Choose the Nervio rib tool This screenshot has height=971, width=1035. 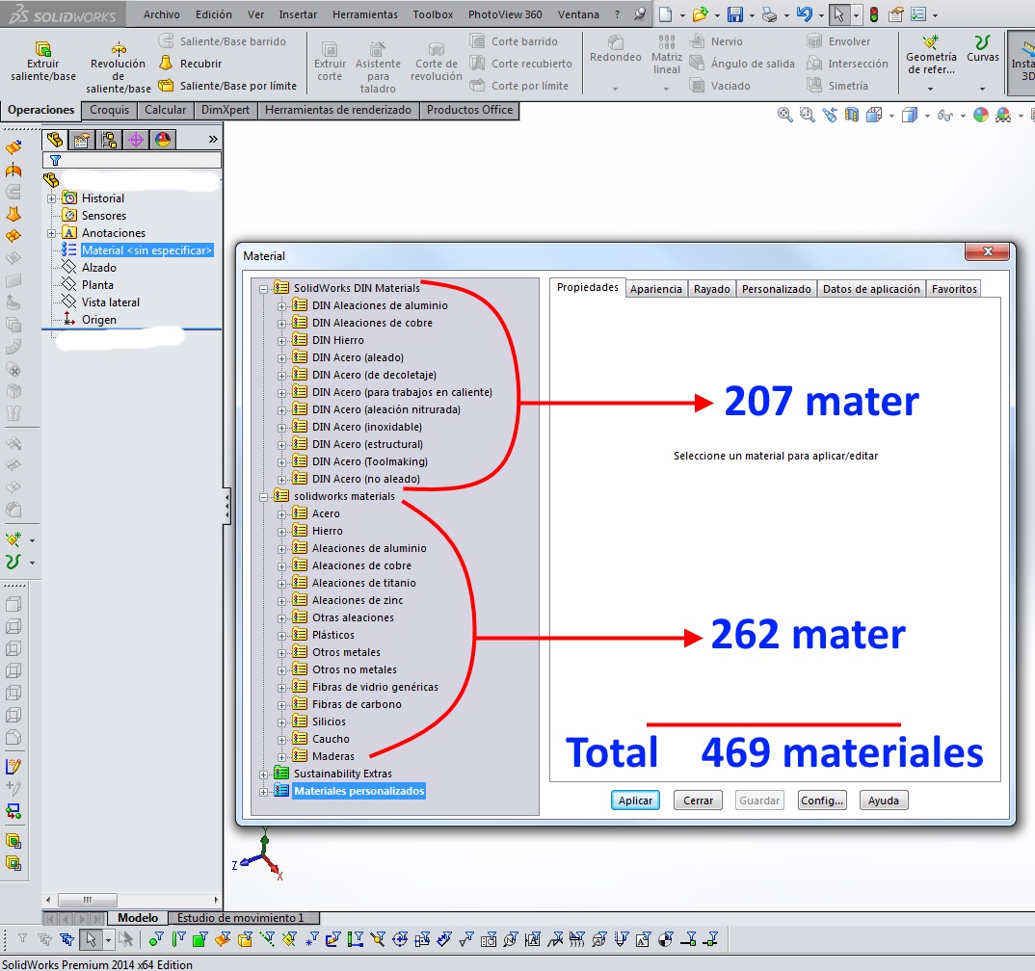tap(716, 41)
